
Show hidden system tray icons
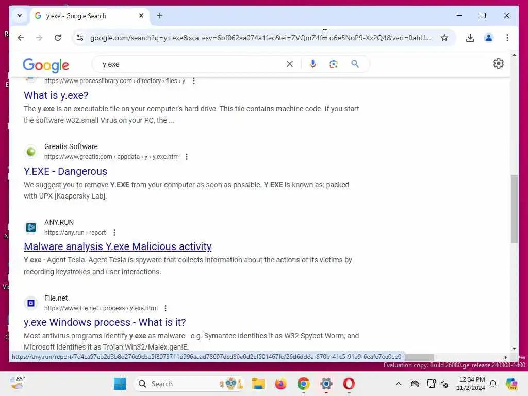tap(399, 384)
